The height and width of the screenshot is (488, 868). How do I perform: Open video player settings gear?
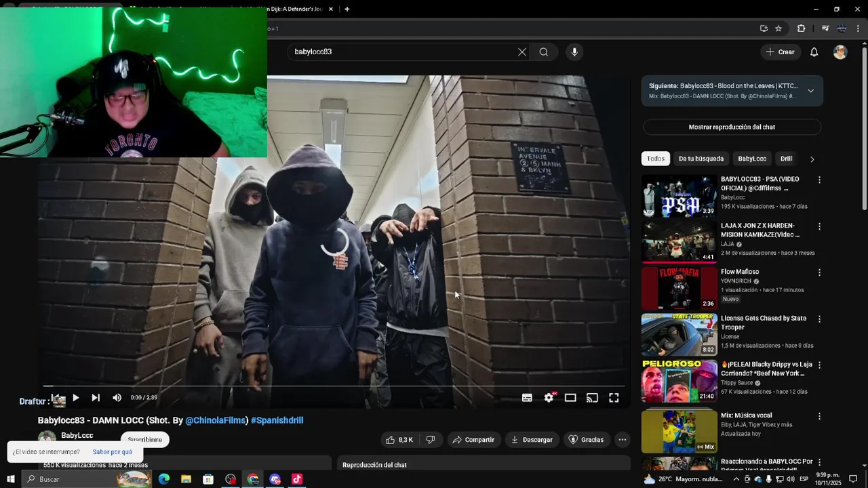pyautogui.click(x=549, y=398)
